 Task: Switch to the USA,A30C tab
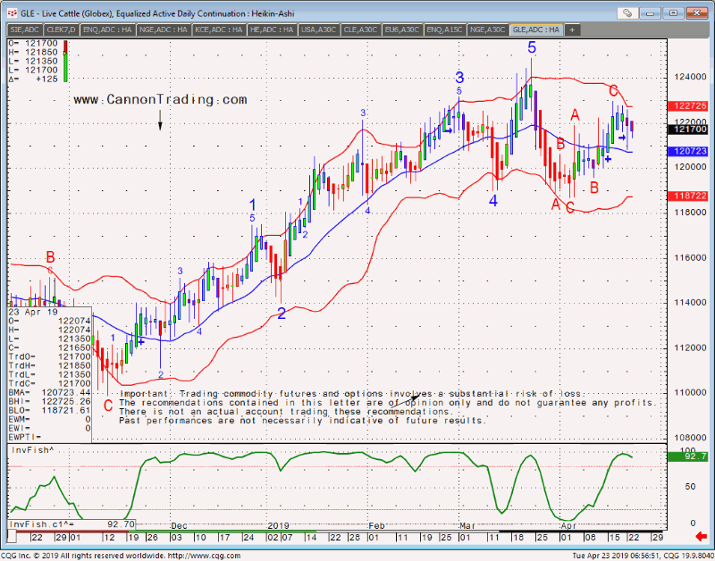pos(321,29)
